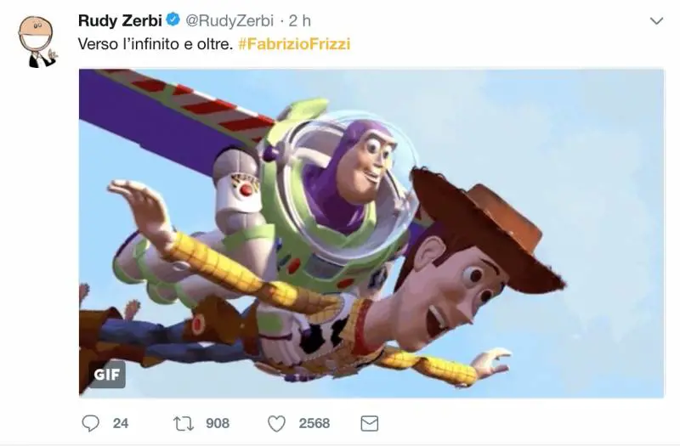This screenshot has height=446, width=680.
Task: Click the reply count 24
Action: 121,422
